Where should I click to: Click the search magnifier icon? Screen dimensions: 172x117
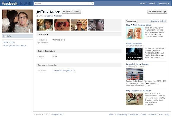[x=92, y=4]
